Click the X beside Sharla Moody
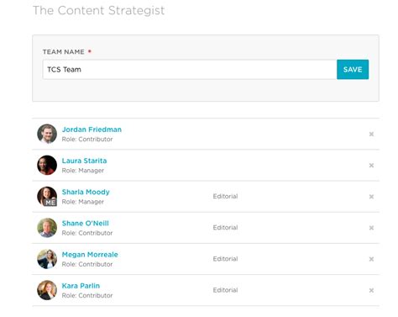Screen dimensions: 398x317 [x=371, y=197]
